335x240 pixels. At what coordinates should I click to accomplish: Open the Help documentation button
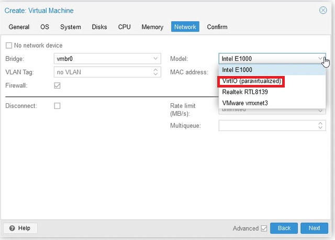tap(20, 228)
